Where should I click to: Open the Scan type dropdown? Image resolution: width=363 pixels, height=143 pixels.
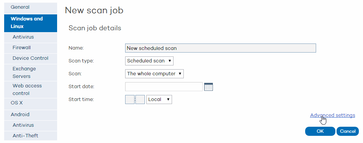coord(149,61)
